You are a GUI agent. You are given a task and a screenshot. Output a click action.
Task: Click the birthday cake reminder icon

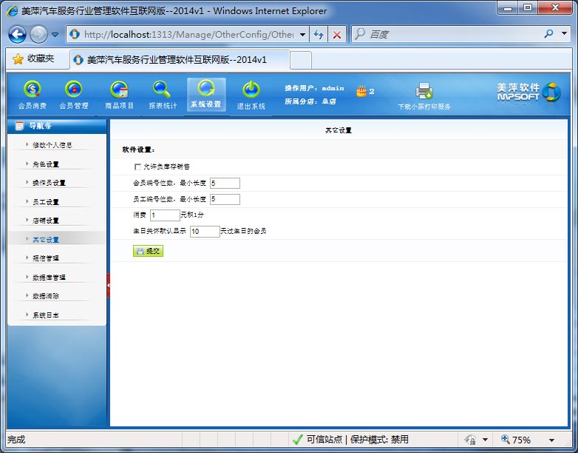[361, 91]
